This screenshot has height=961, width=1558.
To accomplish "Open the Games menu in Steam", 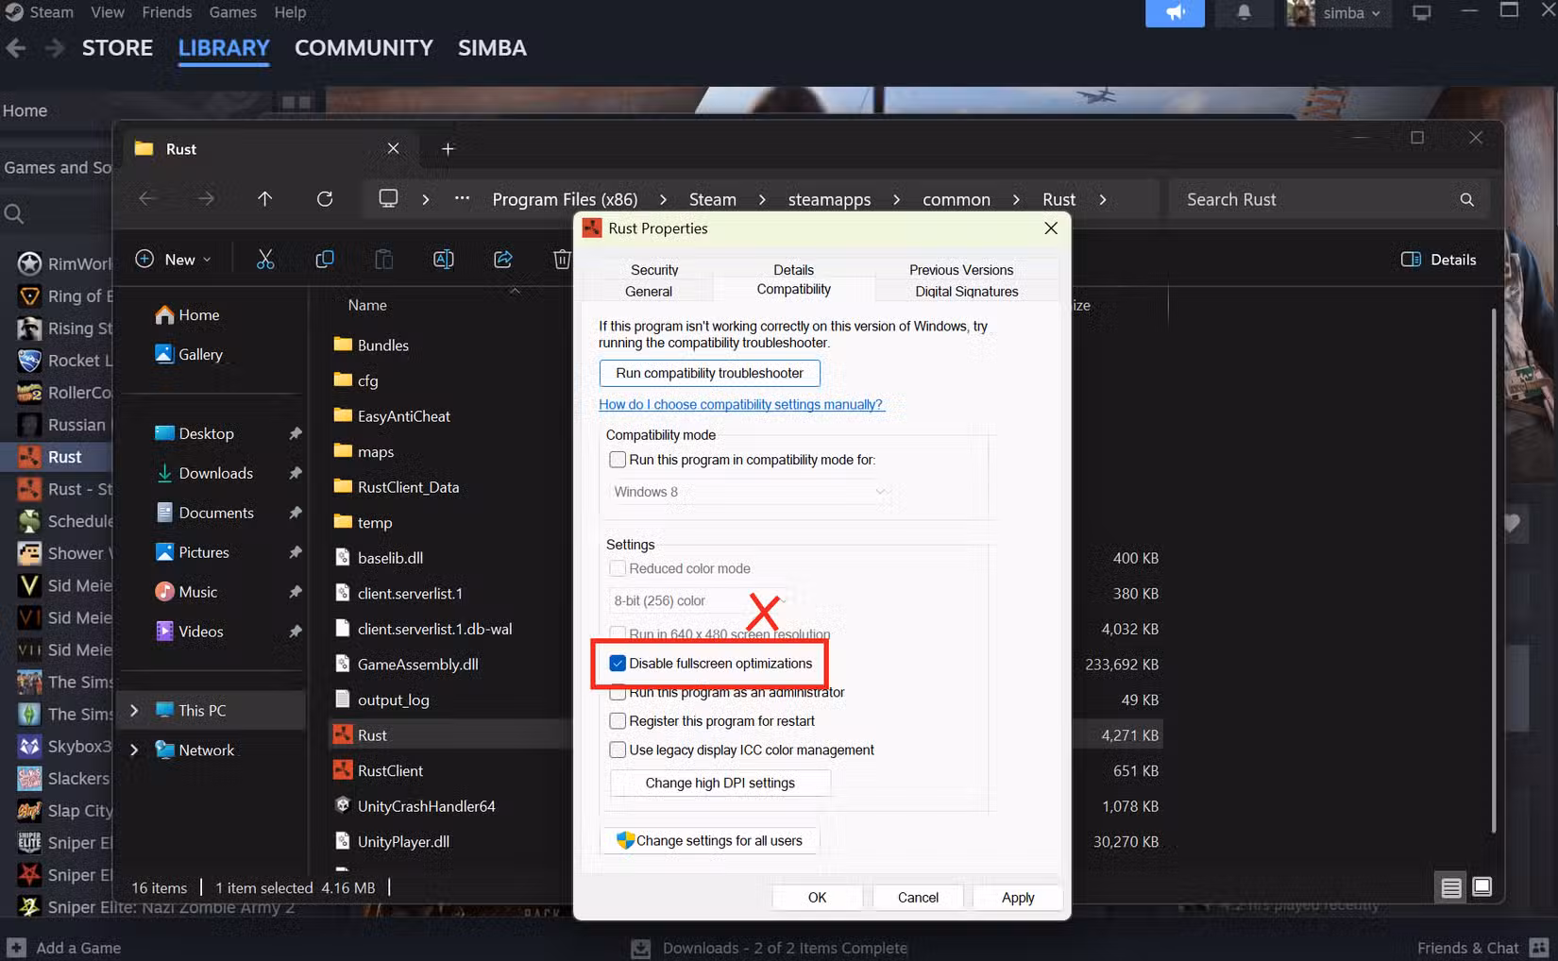I will click(233, 12).
